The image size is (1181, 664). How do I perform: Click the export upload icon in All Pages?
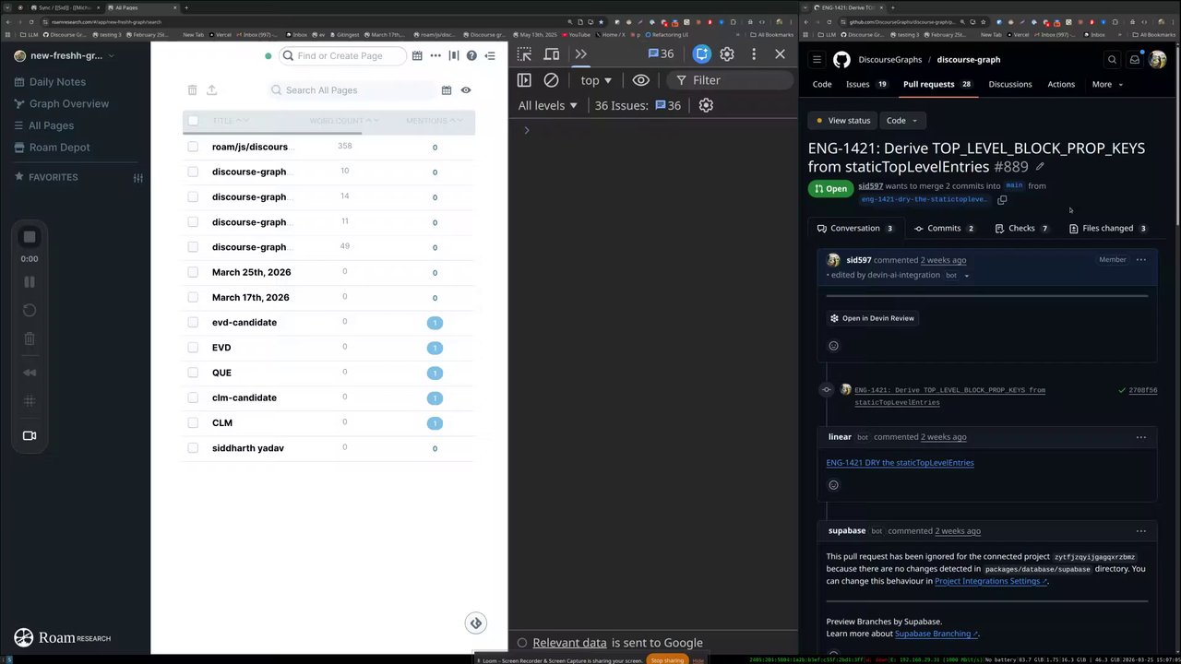[x=211, y=89]
